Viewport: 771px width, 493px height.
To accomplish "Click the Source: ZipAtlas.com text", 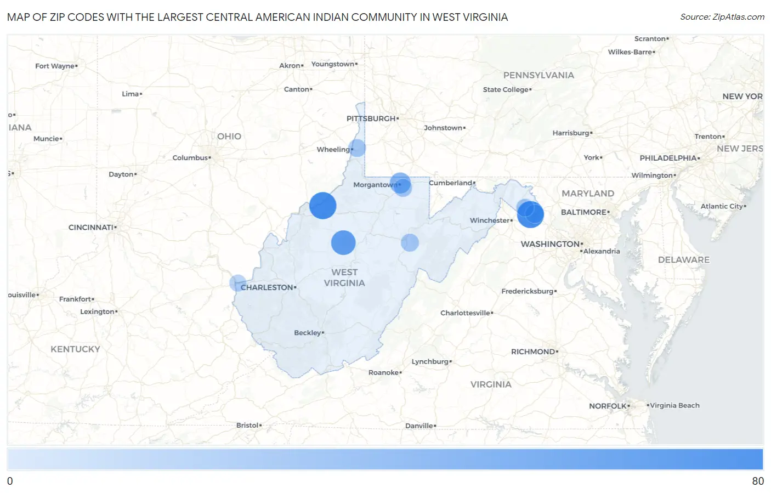I will tap(722, 17).
